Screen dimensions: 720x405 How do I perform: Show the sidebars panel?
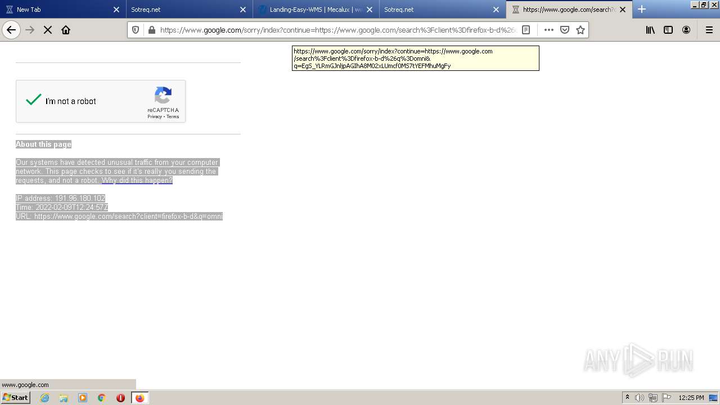(668, 30)
